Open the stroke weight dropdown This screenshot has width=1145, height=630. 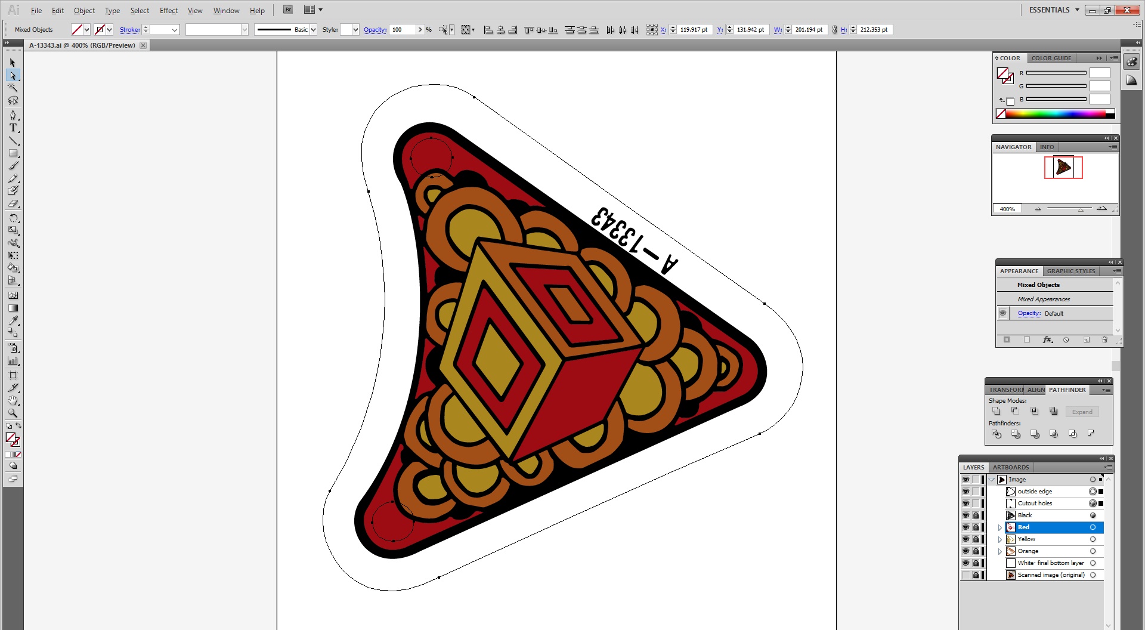(x=174, y=30)
